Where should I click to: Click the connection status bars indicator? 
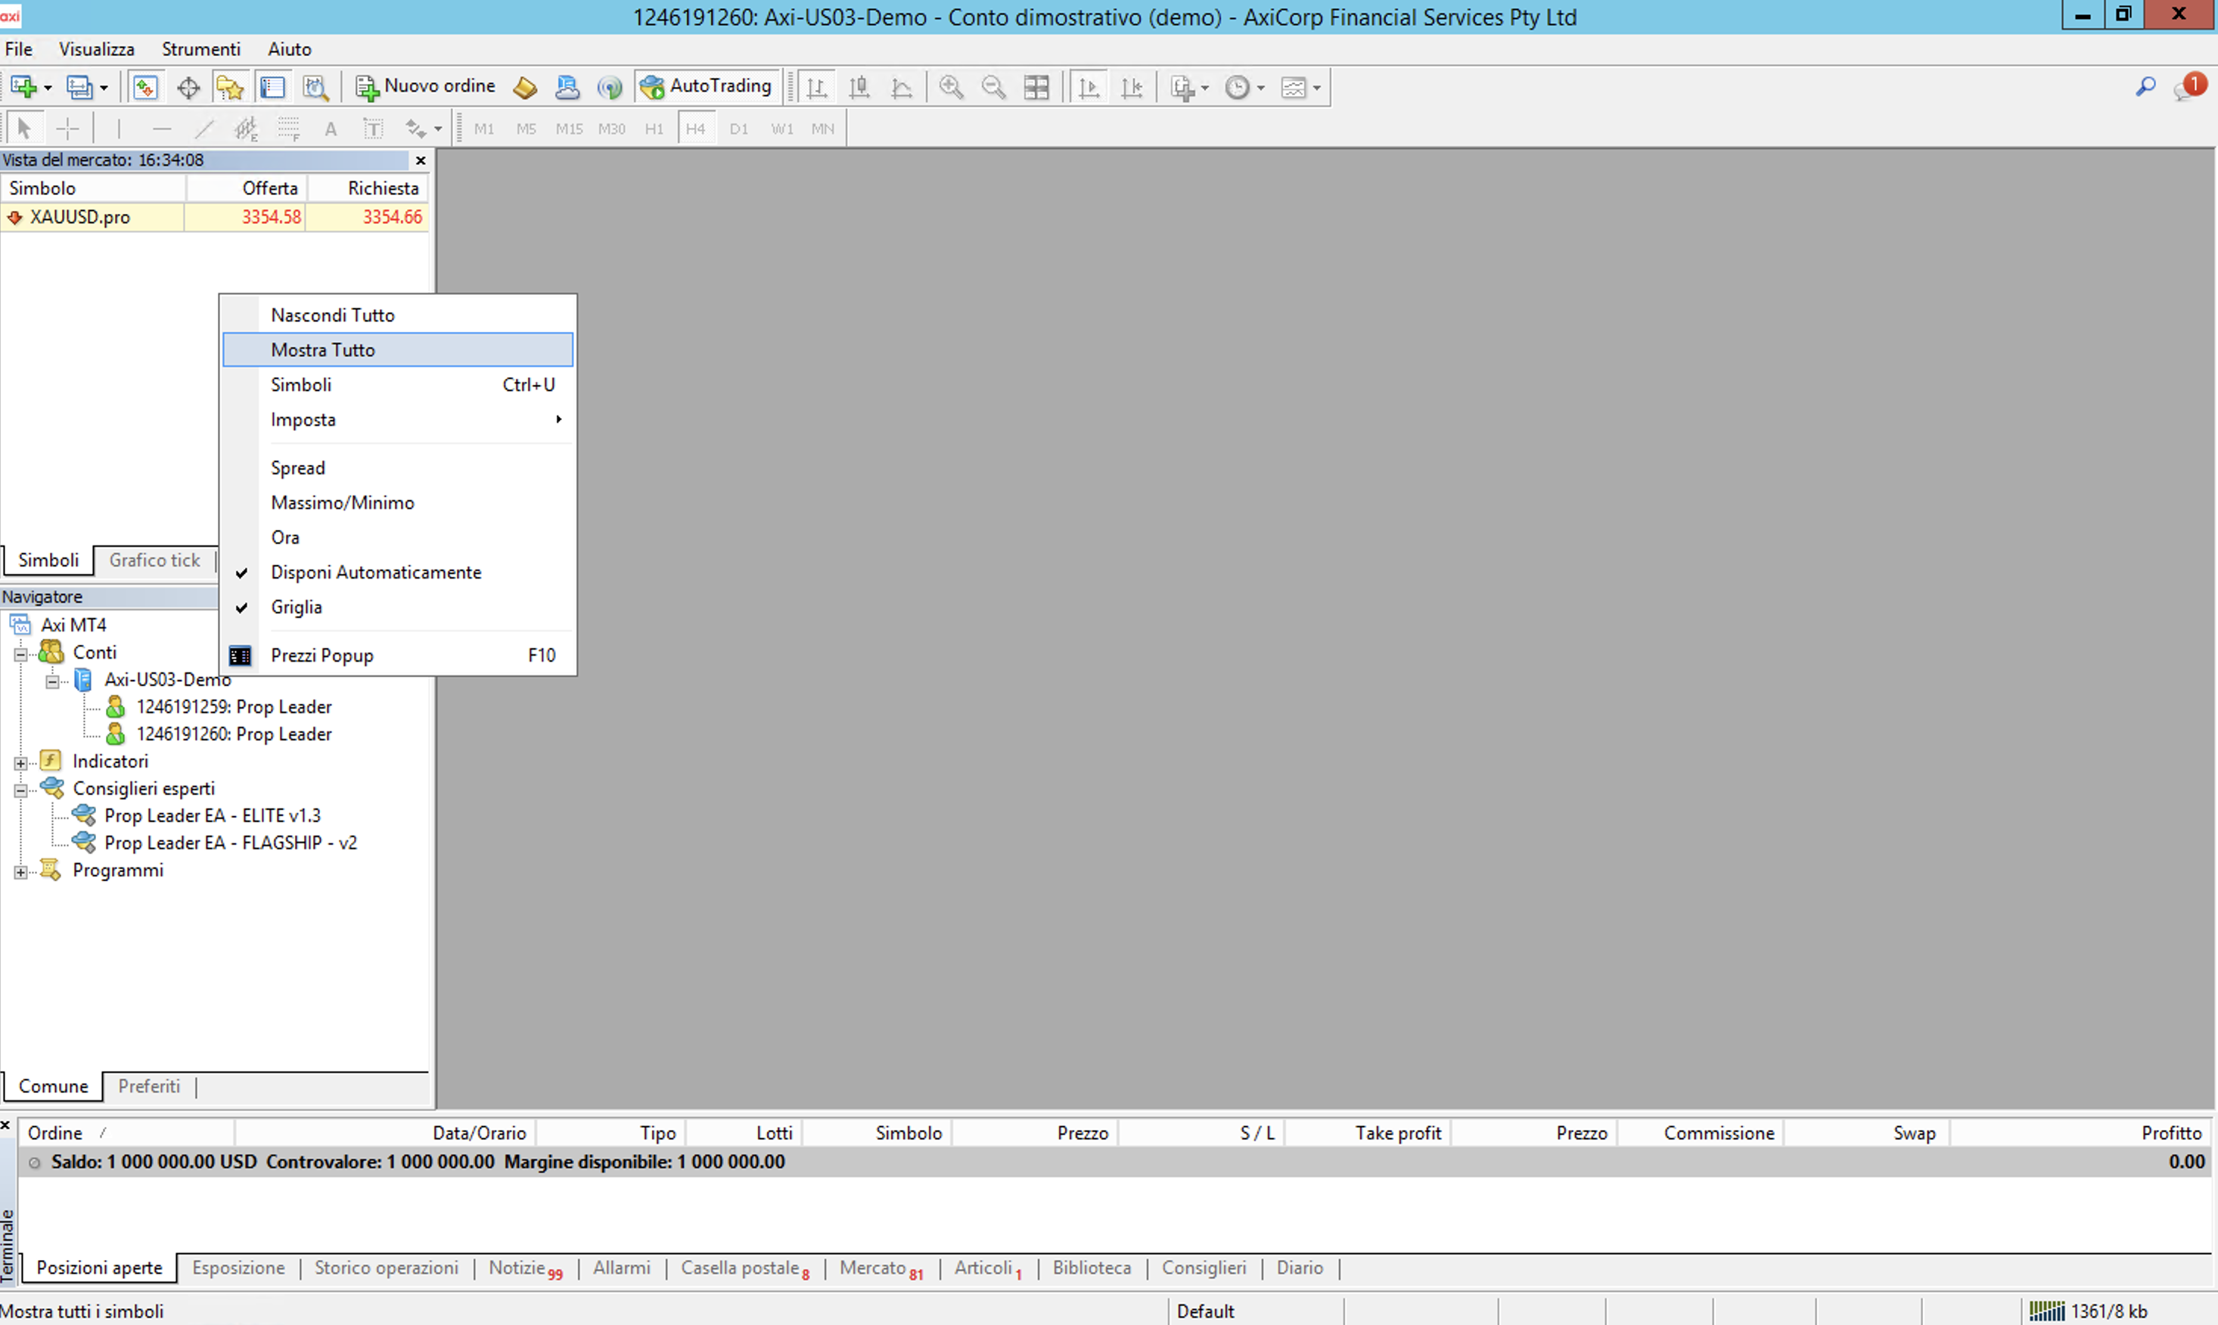pyautogui.click(x=2046, y=1311)
